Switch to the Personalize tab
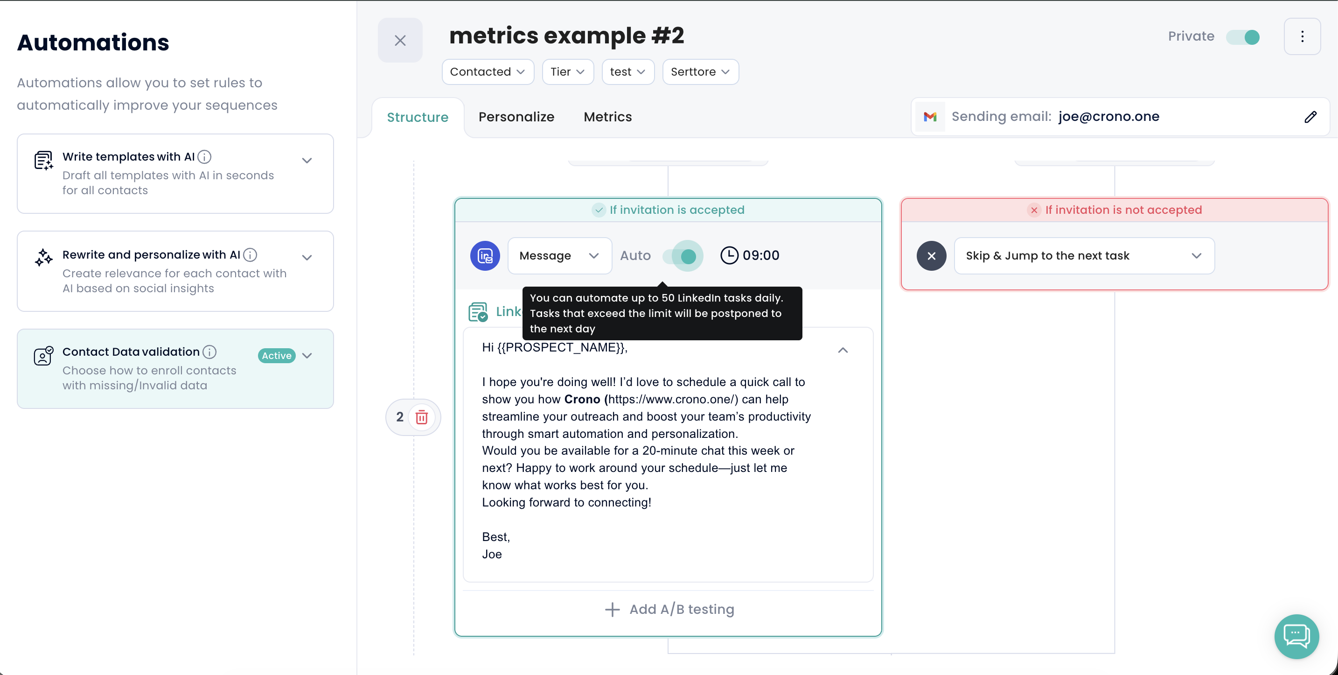The width and height of the screenshot is (1338, 675). tap(516, 117)
